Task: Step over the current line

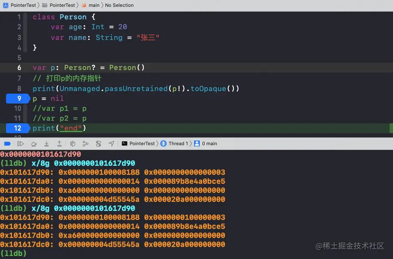Action: point(33,143)
